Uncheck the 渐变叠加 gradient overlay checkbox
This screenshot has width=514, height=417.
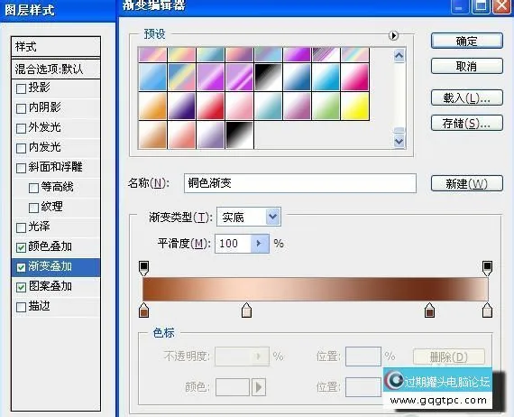tap(21, 267)
